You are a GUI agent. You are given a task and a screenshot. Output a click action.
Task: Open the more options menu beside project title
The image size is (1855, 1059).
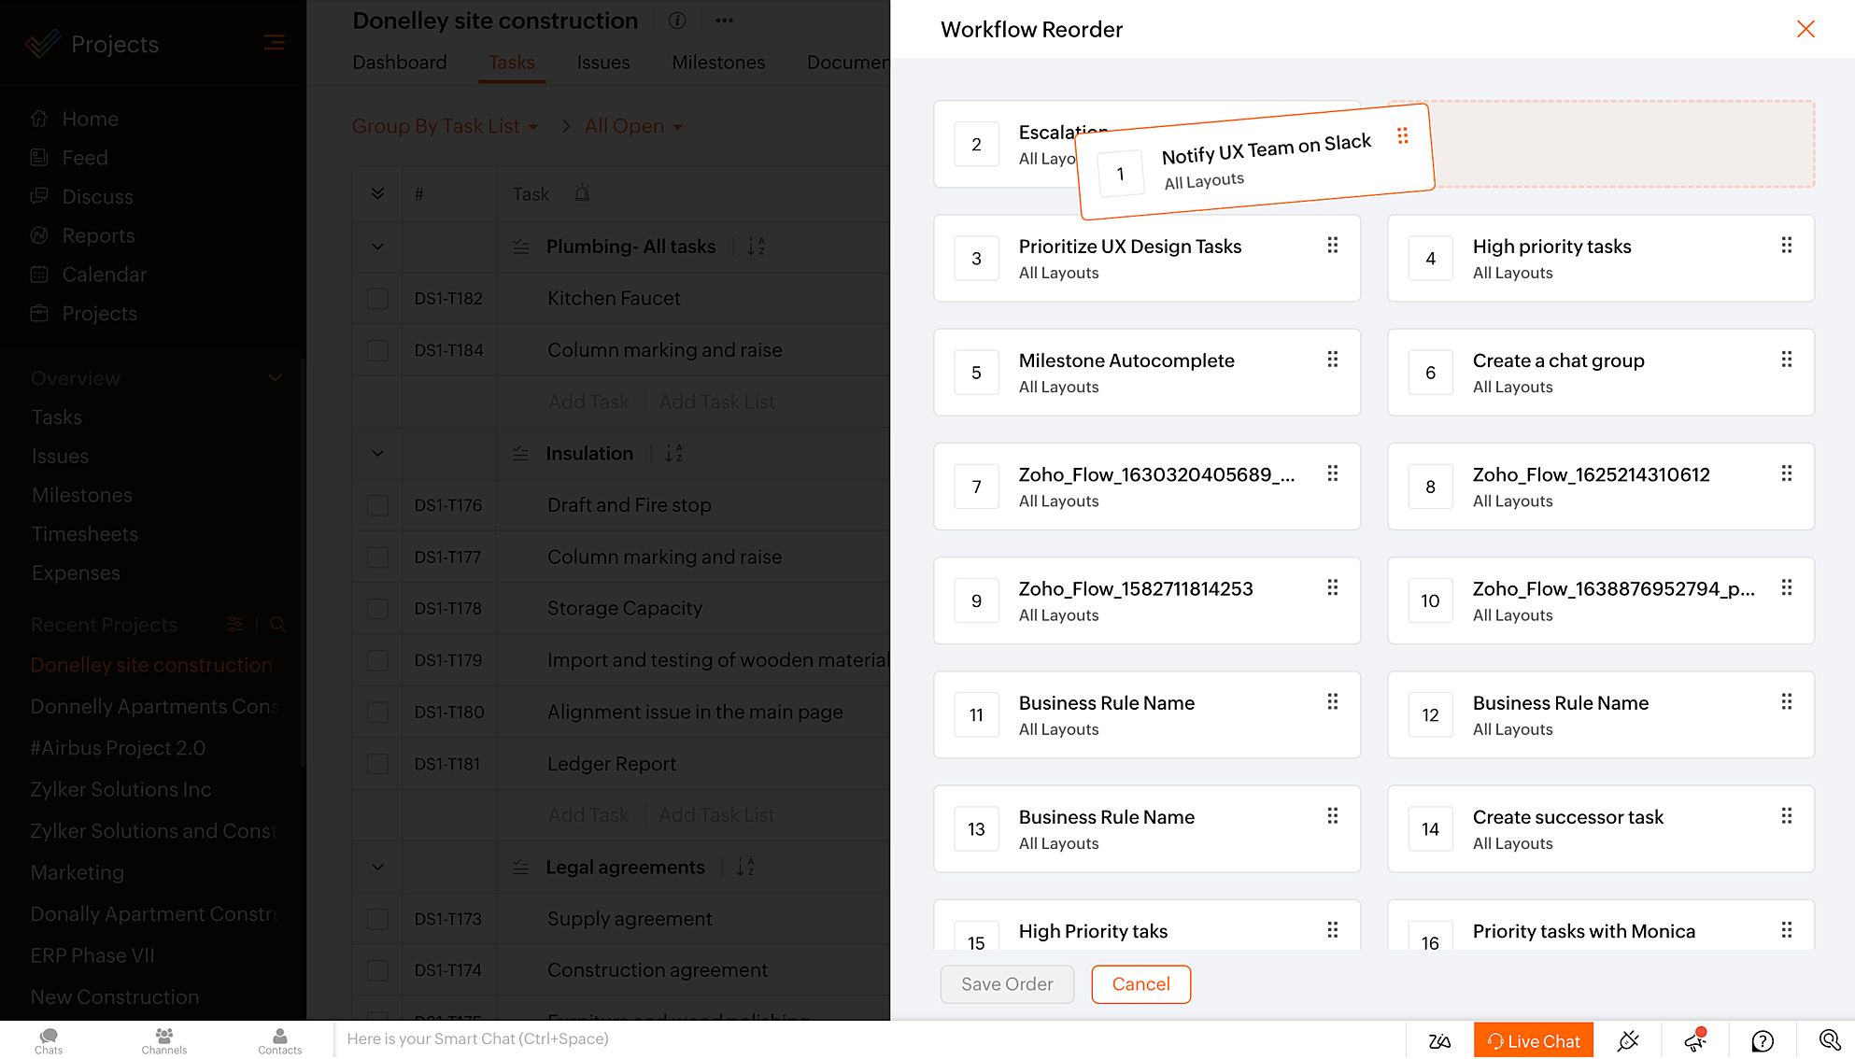[x=724, y=21]
